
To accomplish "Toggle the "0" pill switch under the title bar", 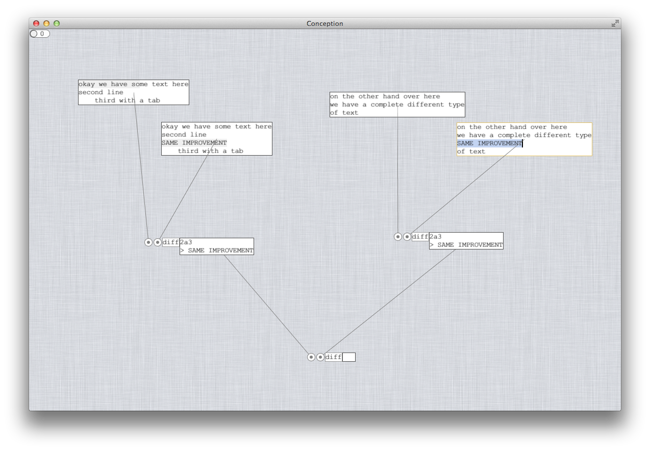I will coord(40,34).
